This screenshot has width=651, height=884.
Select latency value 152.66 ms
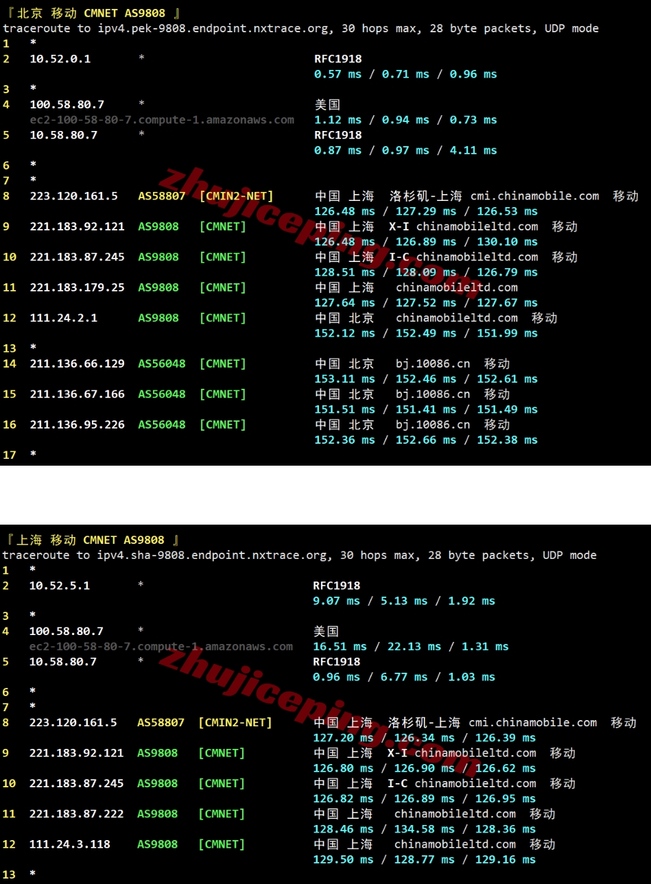[426, 440]
